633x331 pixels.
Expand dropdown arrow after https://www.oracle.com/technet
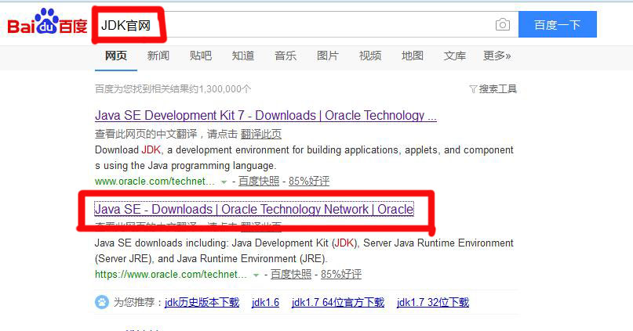tap(256, 275)
